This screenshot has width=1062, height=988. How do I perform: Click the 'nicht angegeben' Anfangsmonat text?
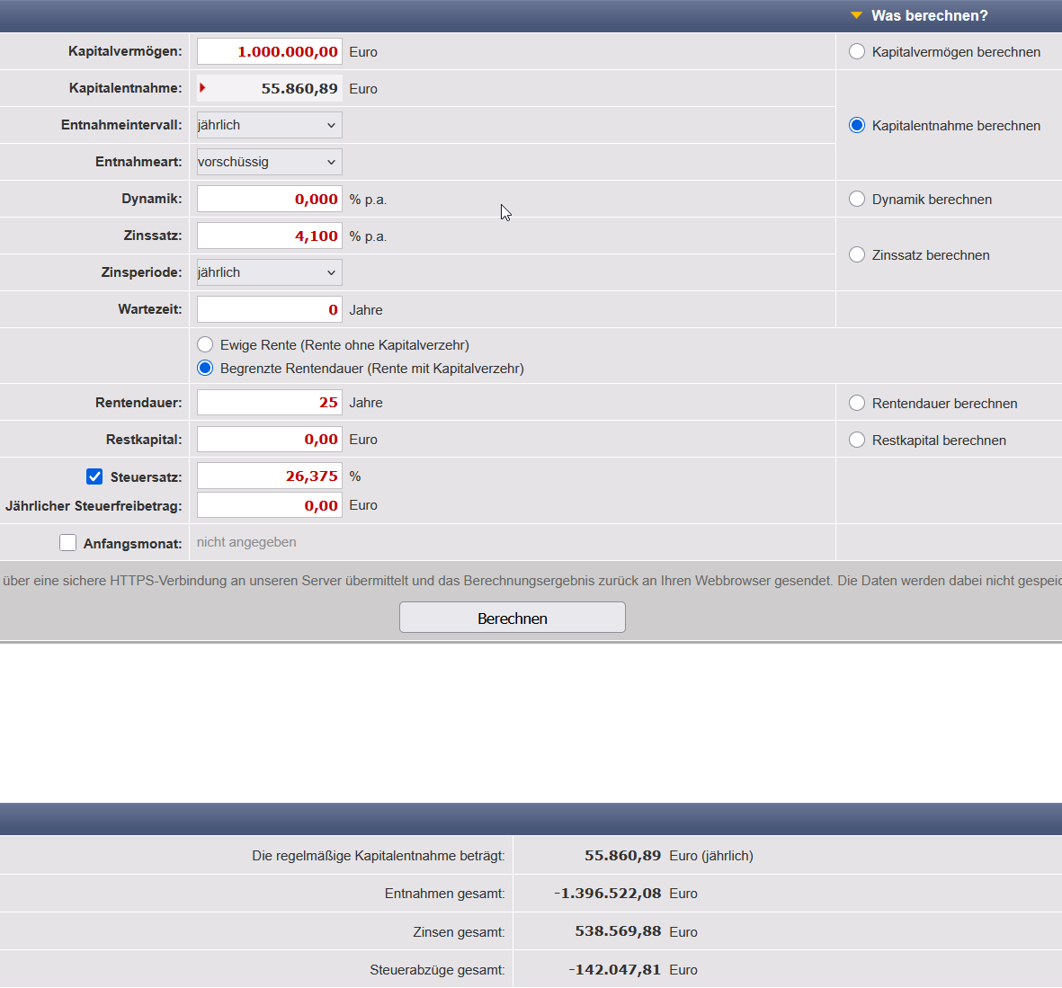246,542
